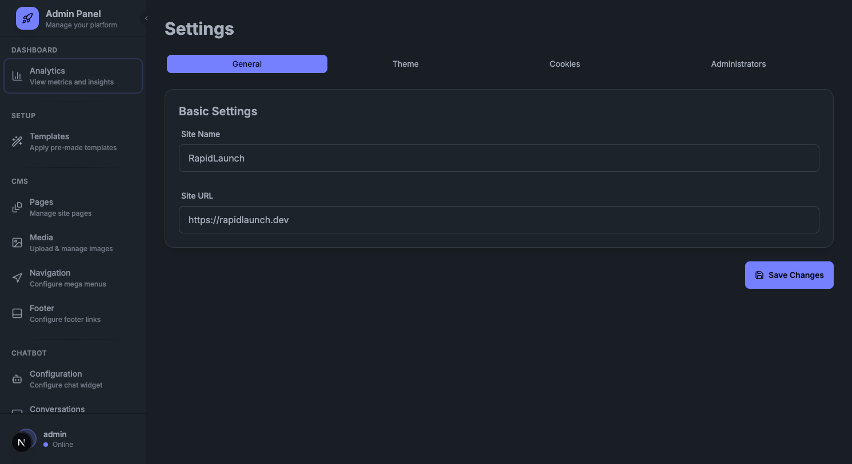Image resolution: width=852 pixels, height=464 pixels.
Task: Click the Save Changes button
Action: 789,275
